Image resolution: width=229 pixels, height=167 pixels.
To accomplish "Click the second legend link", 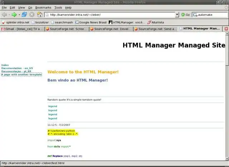I will point(53,110).
